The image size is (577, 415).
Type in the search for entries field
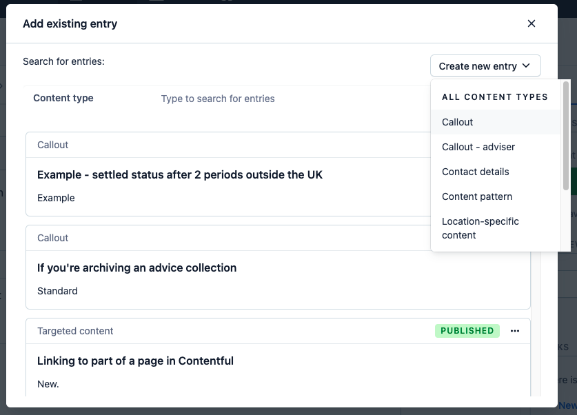276,99
